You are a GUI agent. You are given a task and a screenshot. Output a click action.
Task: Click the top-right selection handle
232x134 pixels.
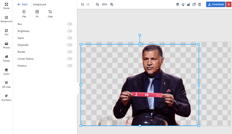click(199, 44)
